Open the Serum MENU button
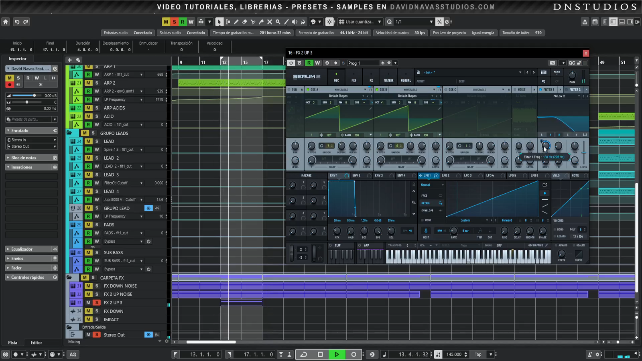This screenshot has height=361, width=642. coord(557,72)
